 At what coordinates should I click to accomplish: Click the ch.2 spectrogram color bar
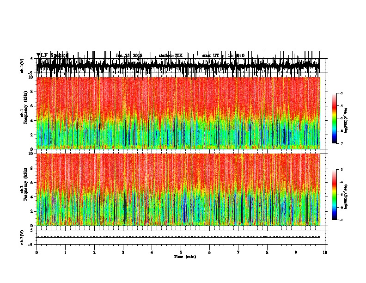pos(335,195)
